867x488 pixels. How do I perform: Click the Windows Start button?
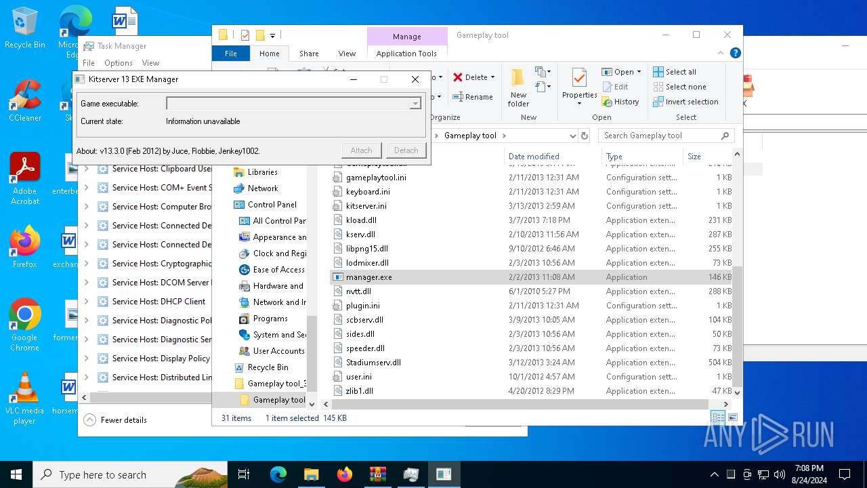[16, 474]
